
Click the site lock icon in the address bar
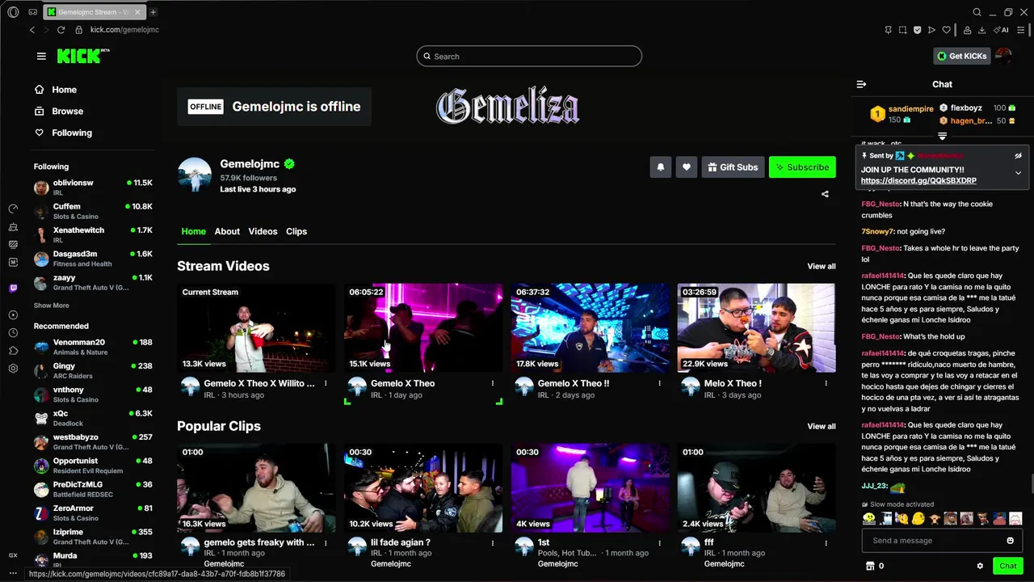pos(78,30)
